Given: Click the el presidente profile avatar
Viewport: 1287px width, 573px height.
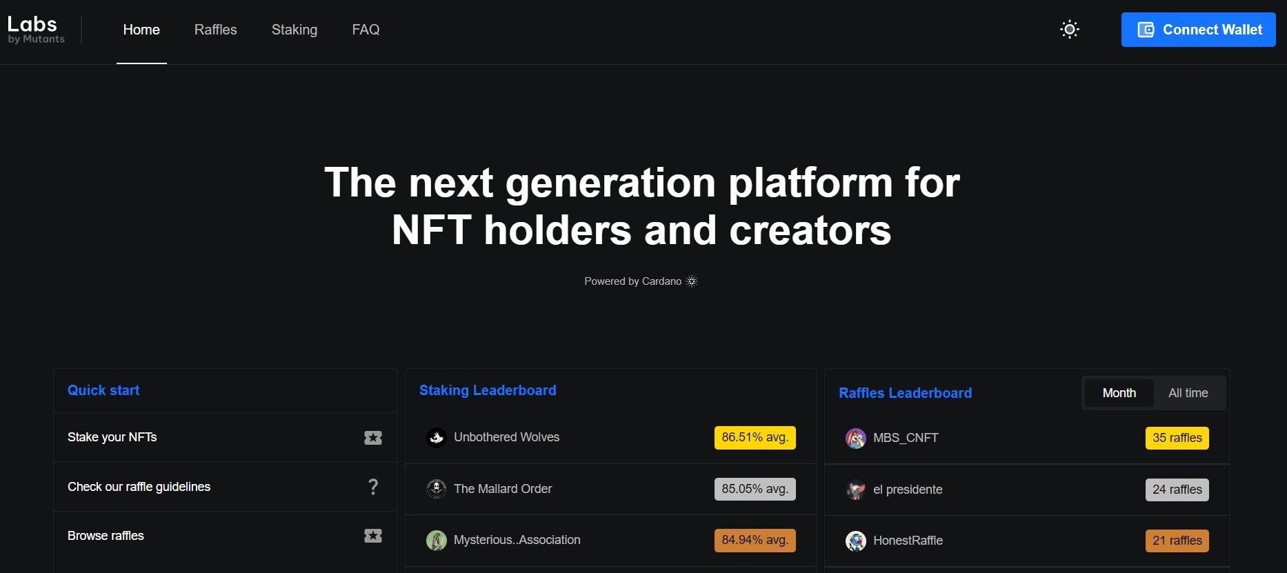Looking at the screenshot, I should tap(855, 490).
